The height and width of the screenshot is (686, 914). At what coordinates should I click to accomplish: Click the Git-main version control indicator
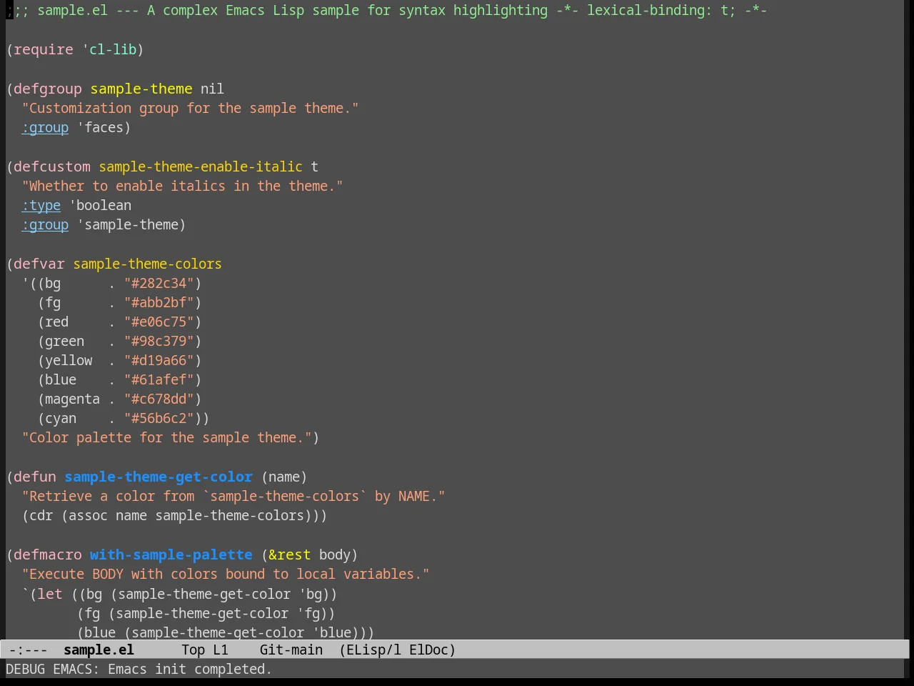291,650
